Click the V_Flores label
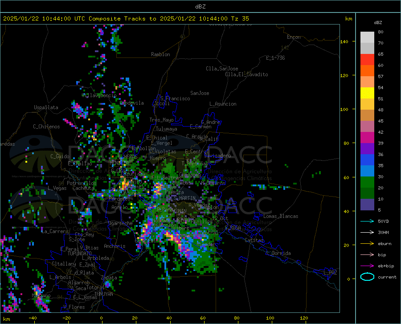 pyautogui.click(x=74, y=307)
